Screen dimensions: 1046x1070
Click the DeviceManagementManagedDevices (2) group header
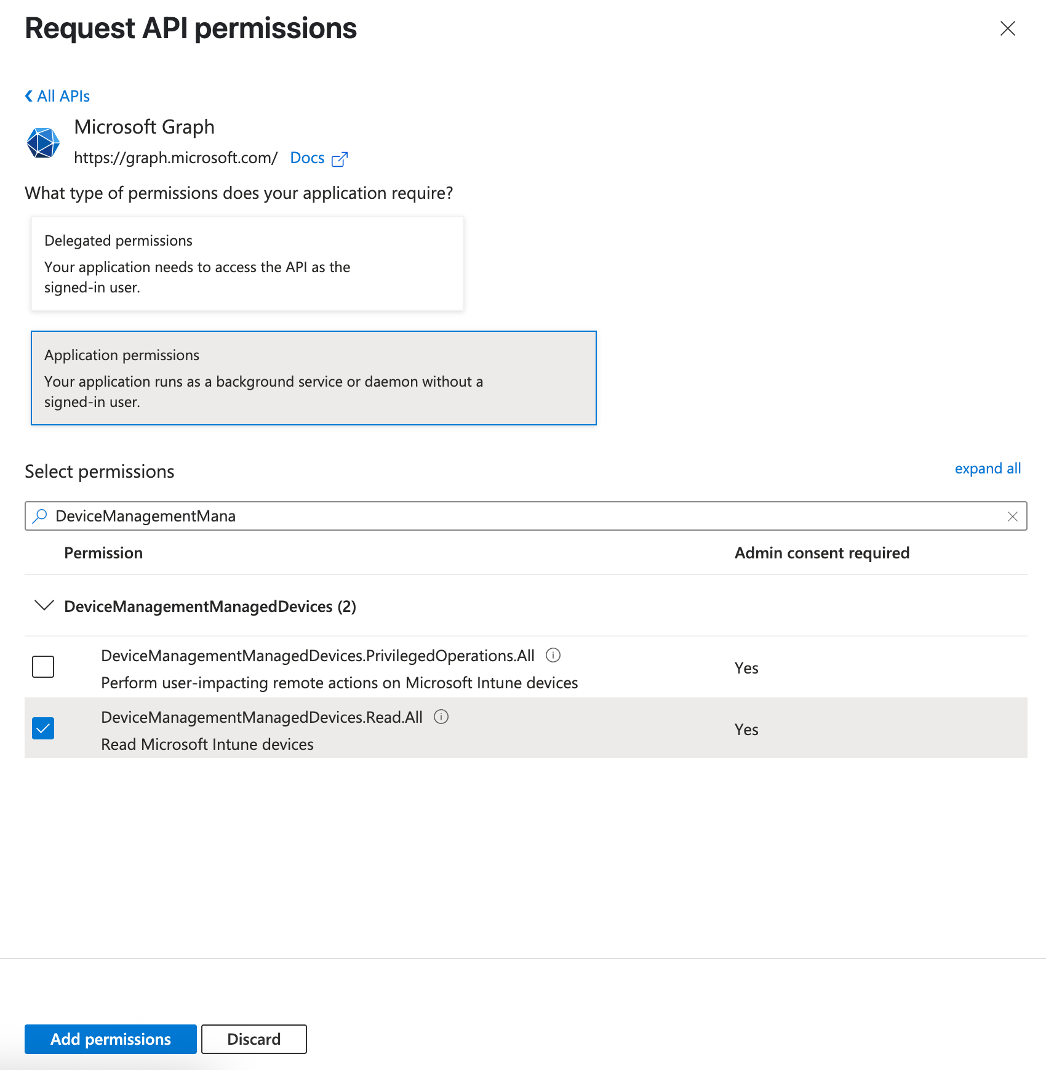(x=210, y=606)
